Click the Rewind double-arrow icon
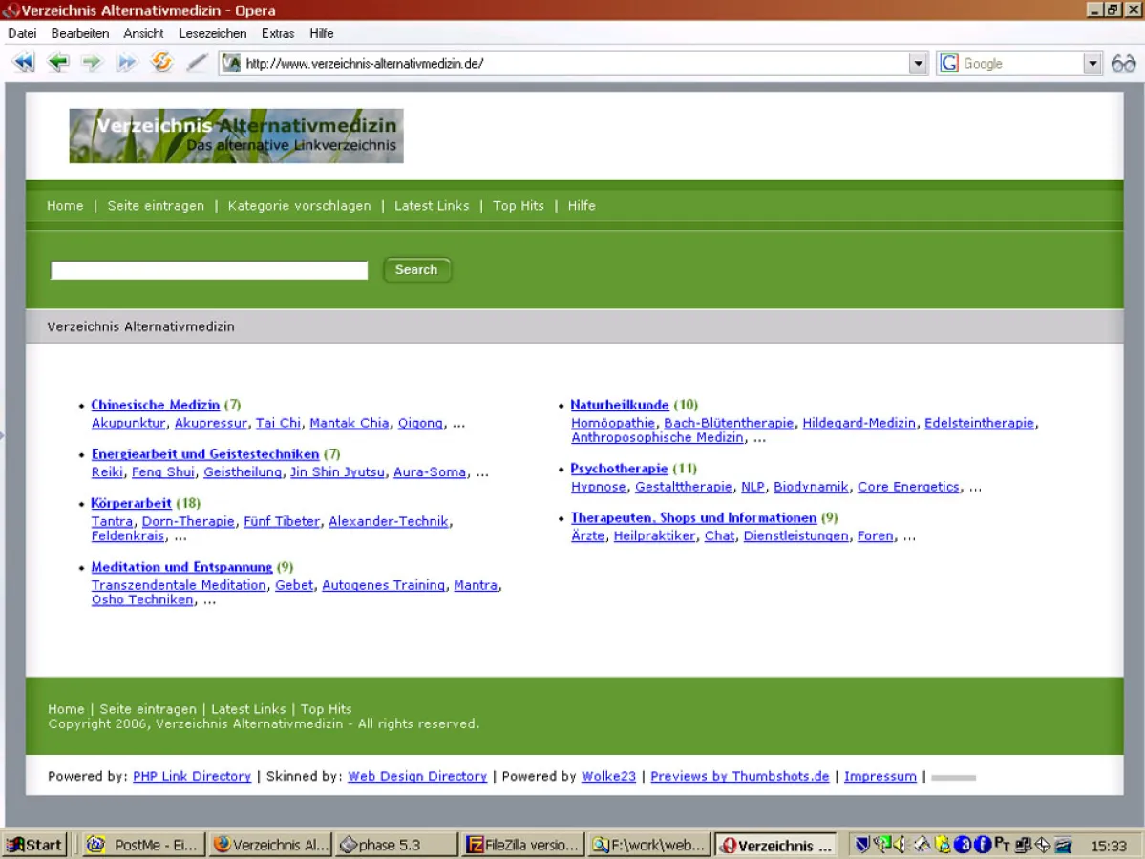This screenshot has height=859, width=1145. pos(24,62)
